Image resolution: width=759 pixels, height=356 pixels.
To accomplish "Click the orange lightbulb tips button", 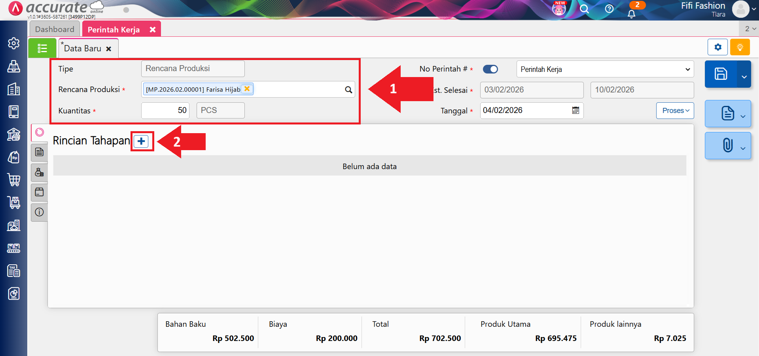I will click(x=740, y=47).
